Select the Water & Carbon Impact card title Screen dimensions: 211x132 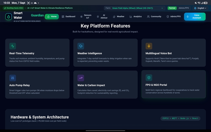point(91,85)
